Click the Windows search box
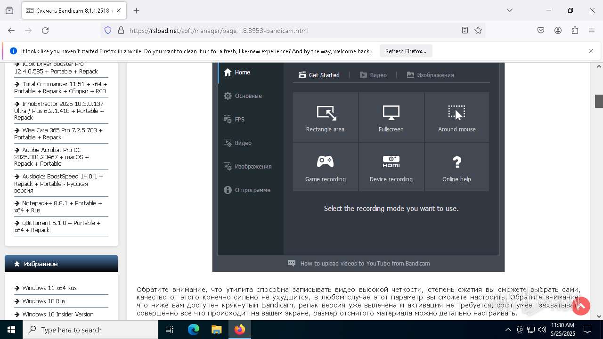 pyautogui.click(x=90, y=330)
